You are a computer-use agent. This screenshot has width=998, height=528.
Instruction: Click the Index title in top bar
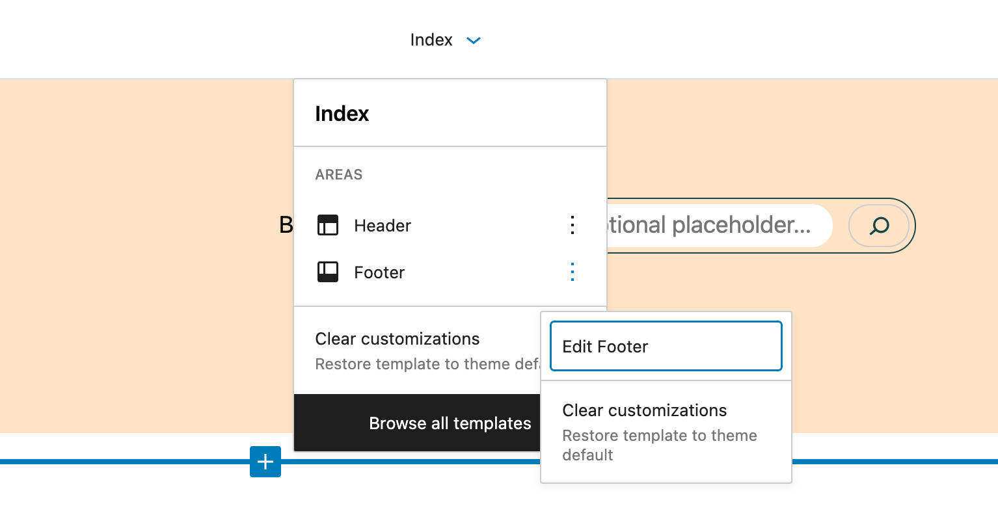tap(431, 40)
